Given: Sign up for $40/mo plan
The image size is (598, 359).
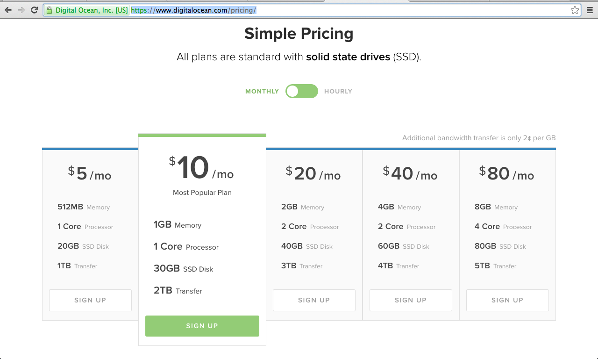Looking at the screenshot, I should click(411, 300).
